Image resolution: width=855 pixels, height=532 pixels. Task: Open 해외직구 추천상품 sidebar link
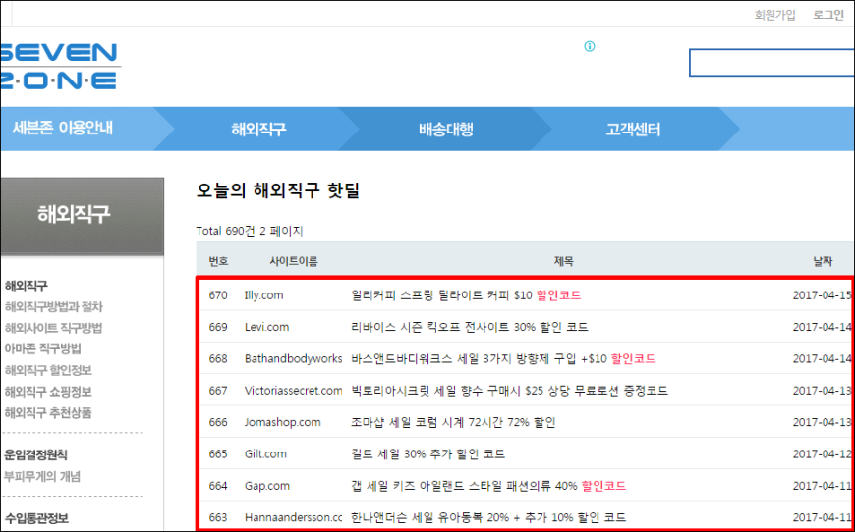tap(48, 413)
